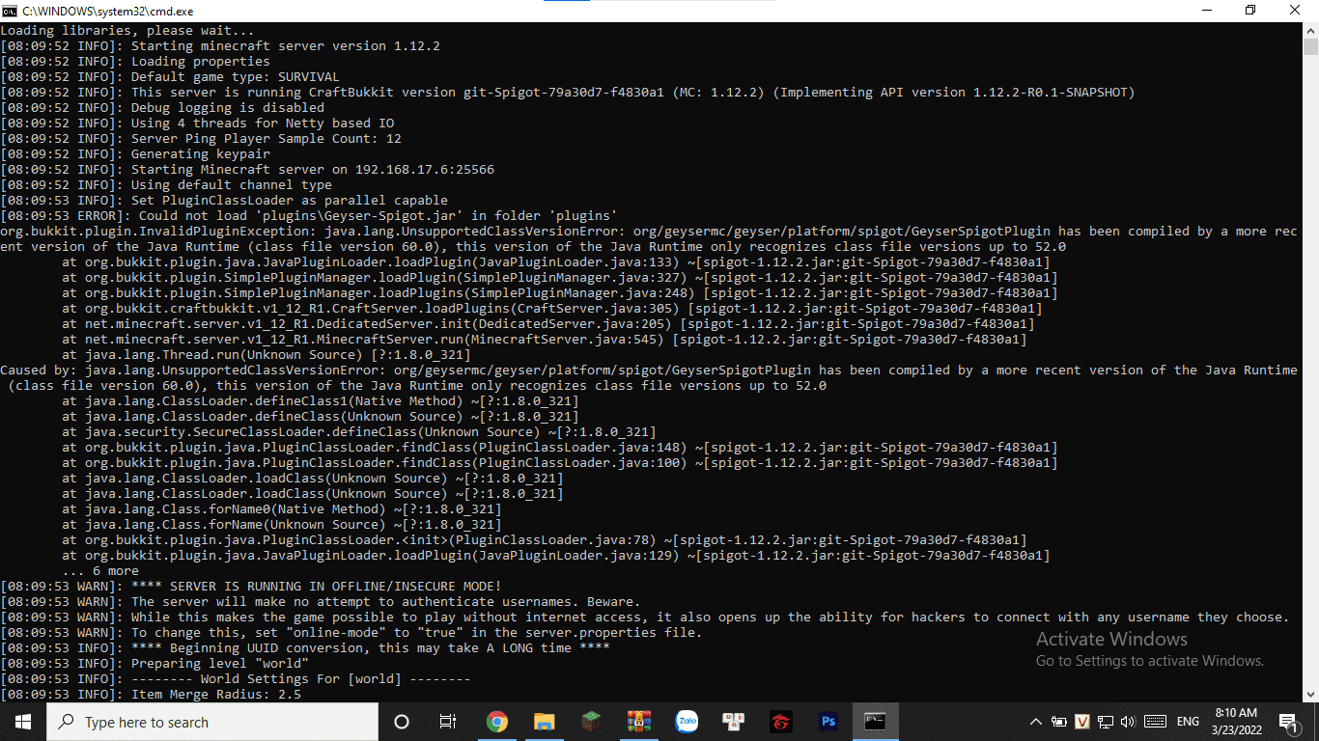Open the Zalo app on the taskbar
Image resolution: width=1319 pixels, height=741 pixels.
coord(686,722)
